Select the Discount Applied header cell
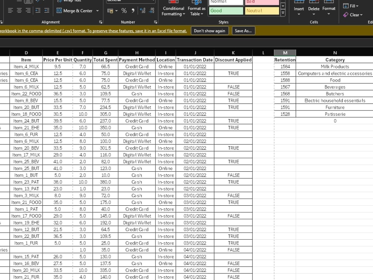The height and width of the screenshot is (280, 373). [233, 60]
